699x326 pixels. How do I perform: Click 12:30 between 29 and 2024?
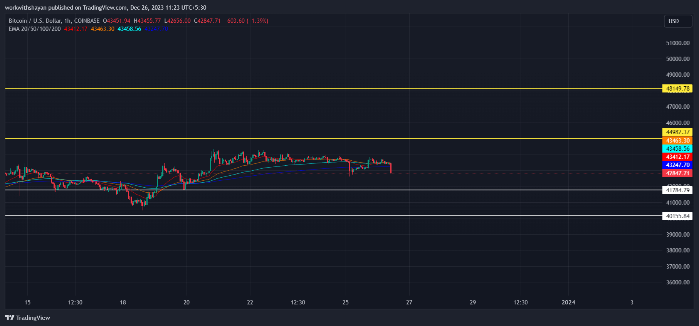pos(521,302)
